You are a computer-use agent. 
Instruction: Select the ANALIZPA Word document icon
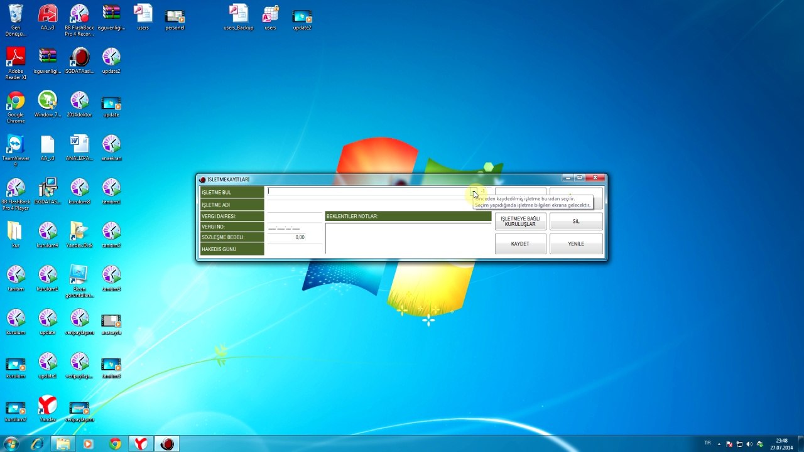(x=79, y=148)
